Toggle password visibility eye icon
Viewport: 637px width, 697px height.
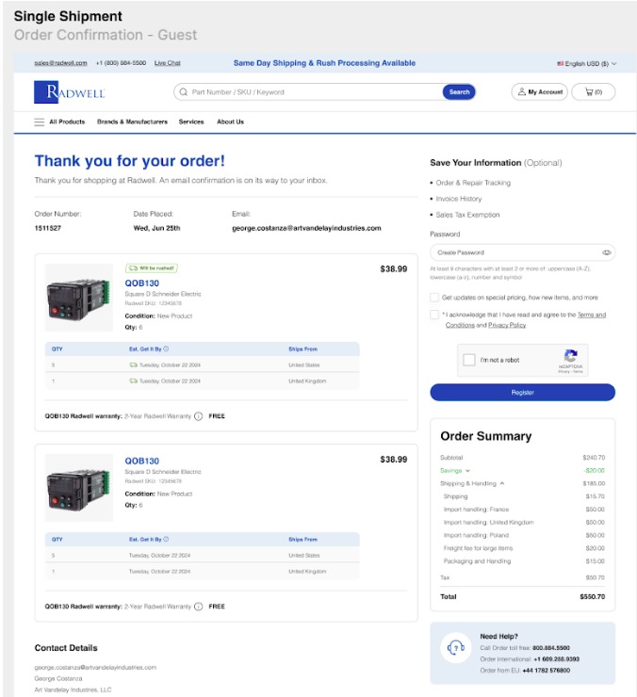tap(606, 252)
